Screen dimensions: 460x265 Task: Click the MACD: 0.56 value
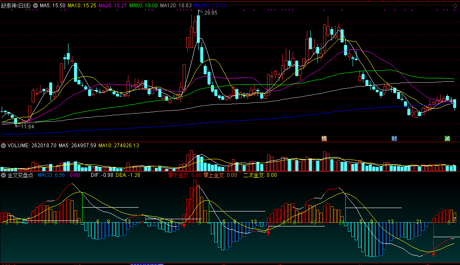(51, 175)
